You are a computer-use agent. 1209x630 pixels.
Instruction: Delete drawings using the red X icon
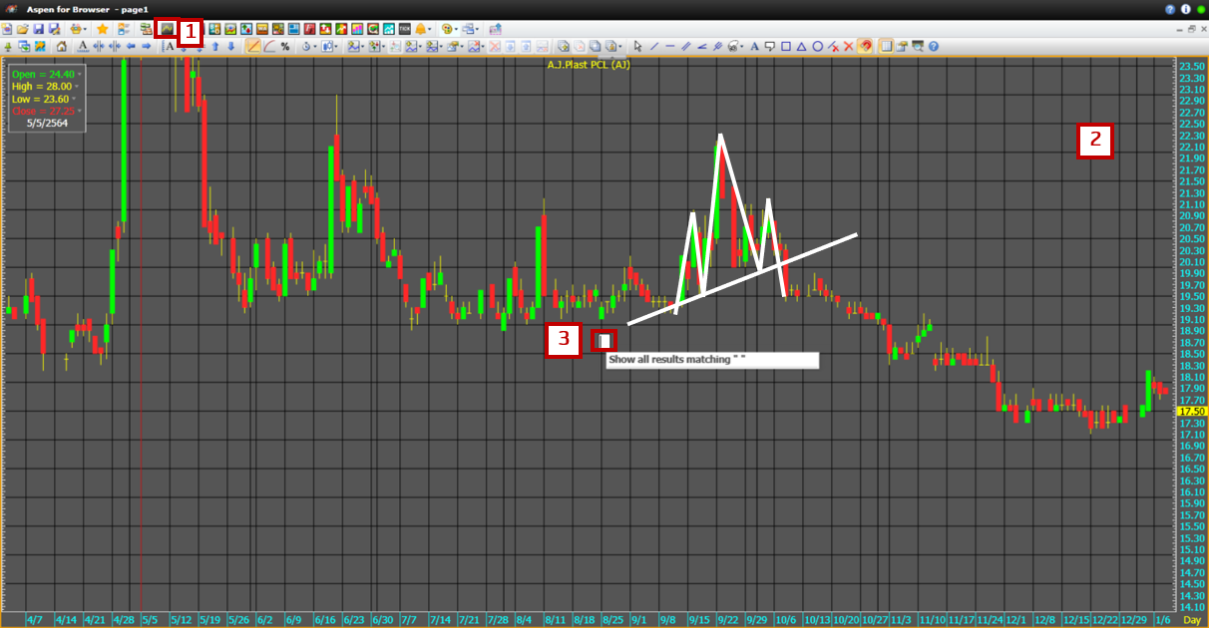coord(847,46)
